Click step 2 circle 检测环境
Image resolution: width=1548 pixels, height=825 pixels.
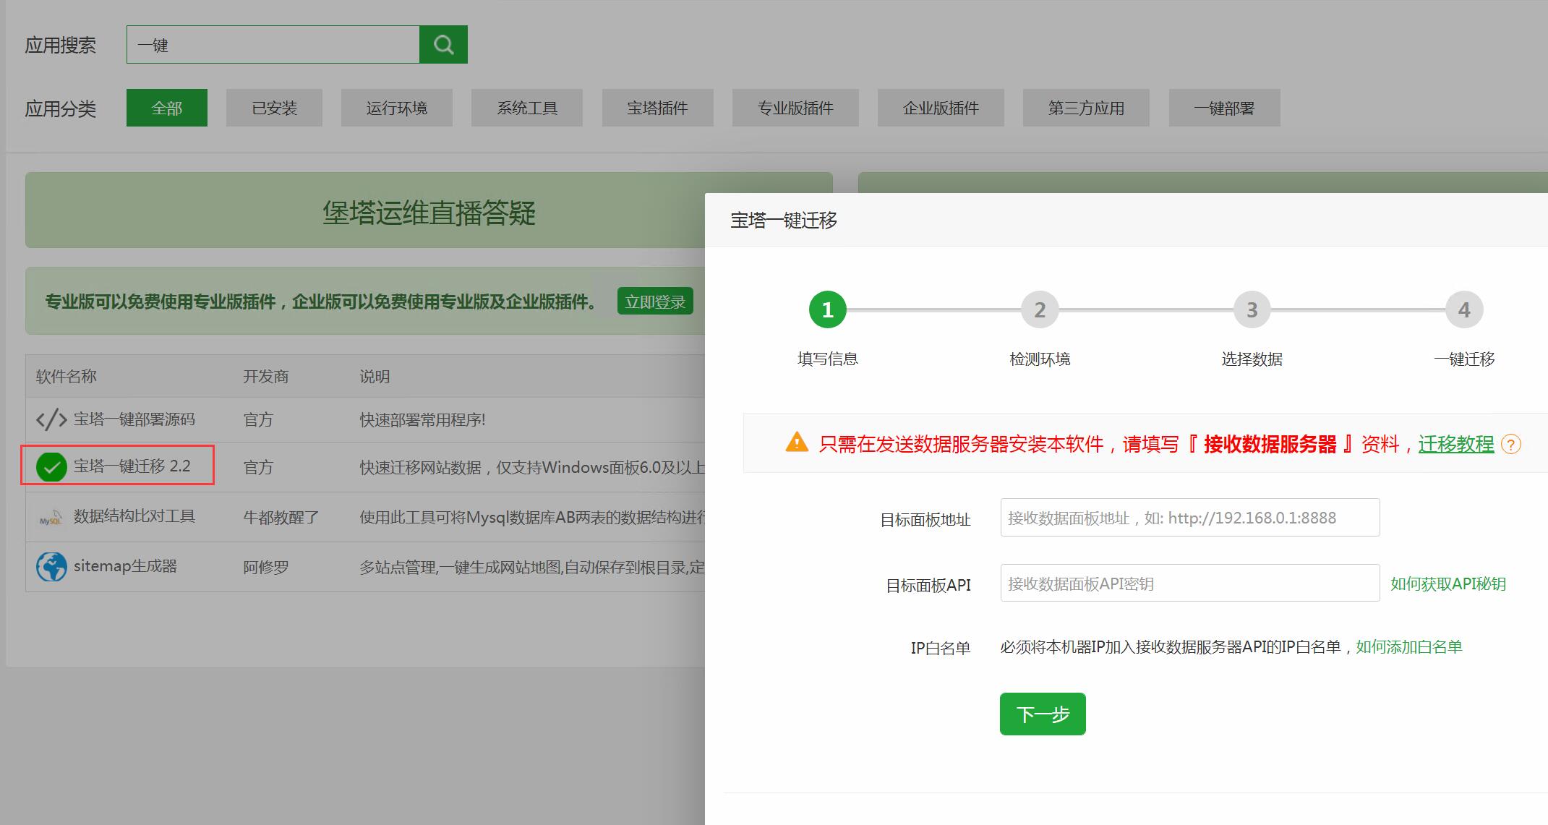pos(1040,309)
